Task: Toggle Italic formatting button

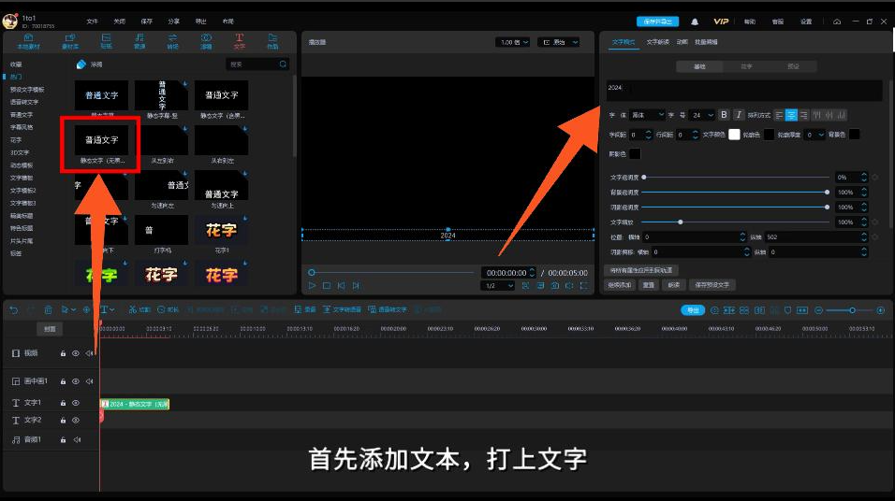Action: pyautogui.click(x=739, y=115)
